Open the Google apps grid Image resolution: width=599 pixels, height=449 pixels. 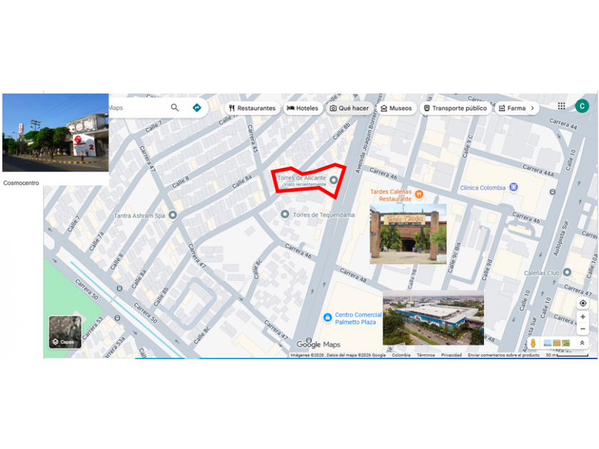click(x=561, y=105)
